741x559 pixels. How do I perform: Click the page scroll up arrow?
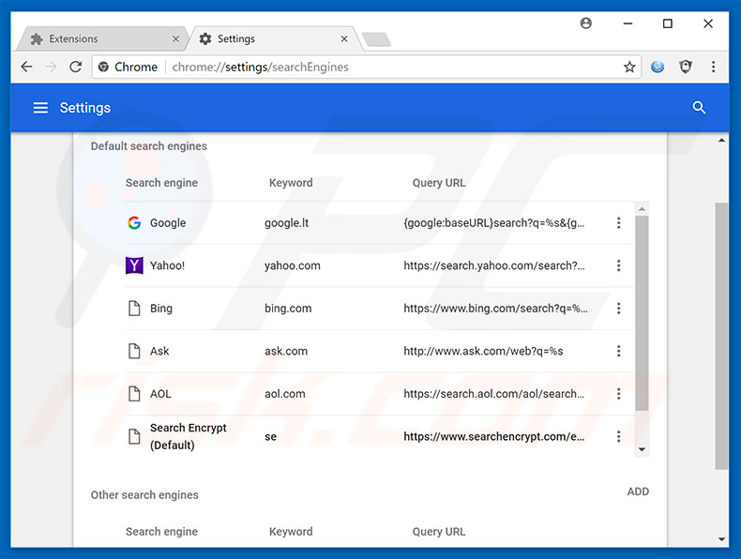[x=721, y=141]
